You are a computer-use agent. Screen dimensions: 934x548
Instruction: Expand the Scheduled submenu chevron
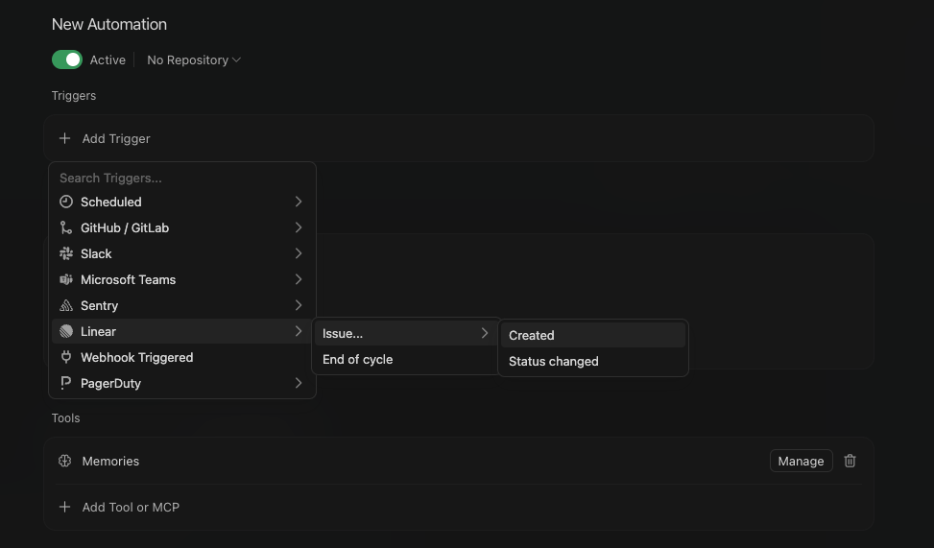click(299, 202)
